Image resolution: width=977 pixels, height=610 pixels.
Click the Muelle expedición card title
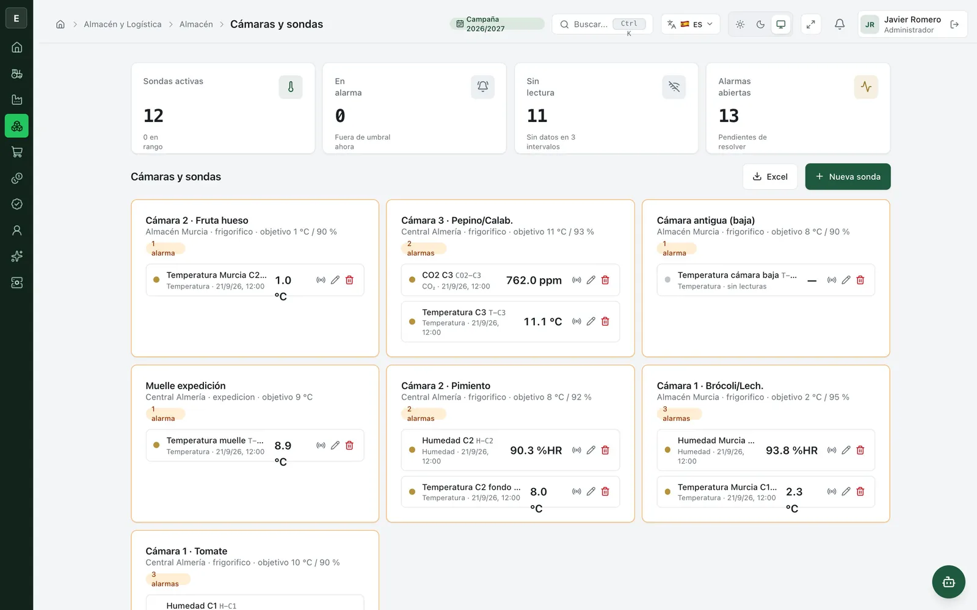point(186,386)
